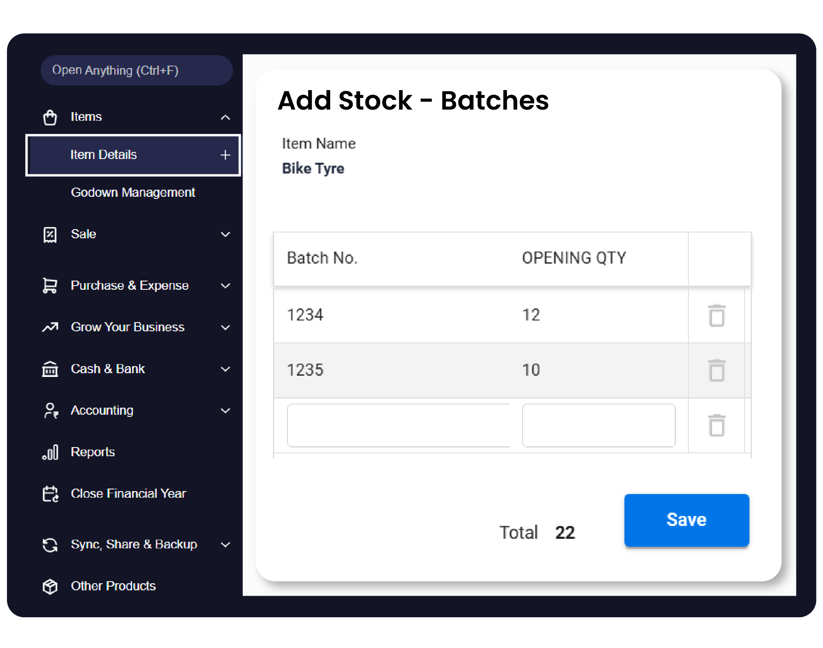Click the Sale receipt icon

click(x=50, y=234)
